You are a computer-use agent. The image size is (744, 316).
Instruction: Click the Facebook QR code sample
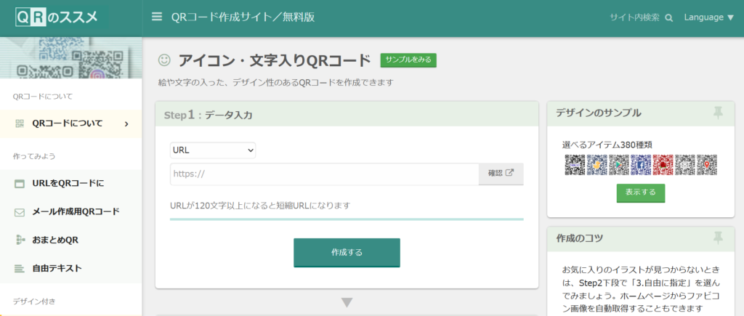pos(641,165)
